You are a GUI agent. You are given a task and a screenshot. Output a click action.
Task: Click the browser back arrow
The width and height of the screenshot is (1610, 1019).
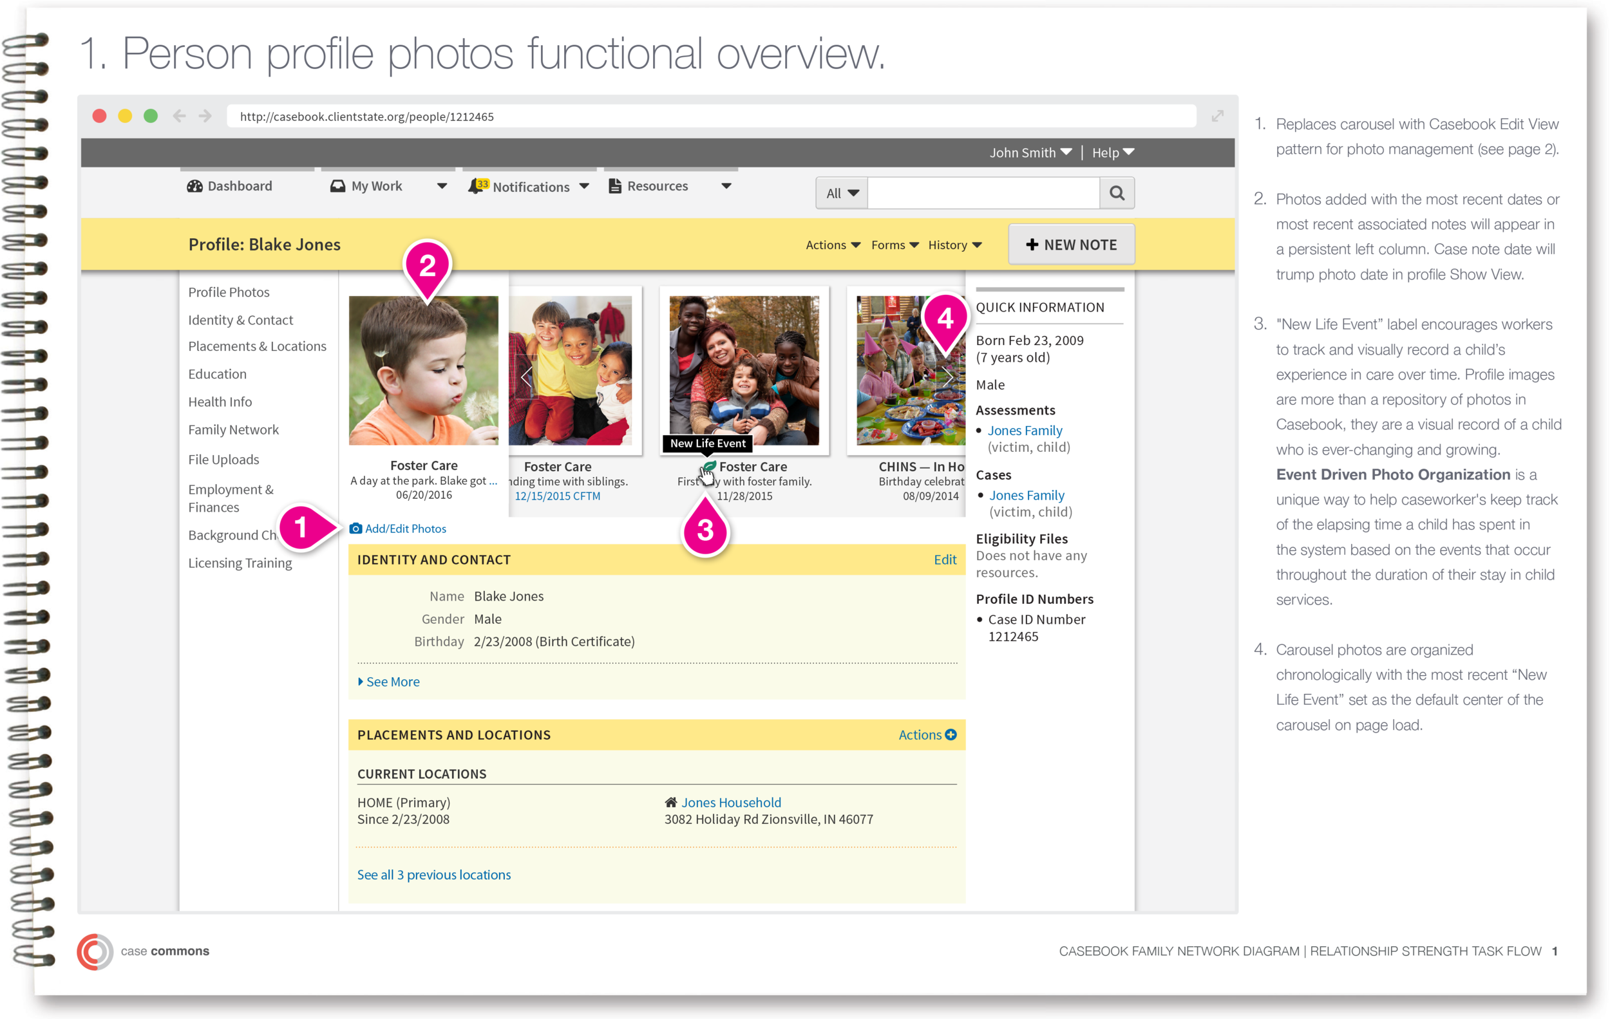click(x=179, y=116)
